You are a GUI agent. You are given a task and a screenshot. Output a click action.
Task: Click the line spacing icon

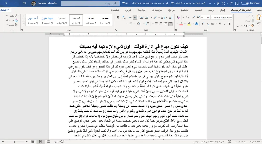(147, 24)
